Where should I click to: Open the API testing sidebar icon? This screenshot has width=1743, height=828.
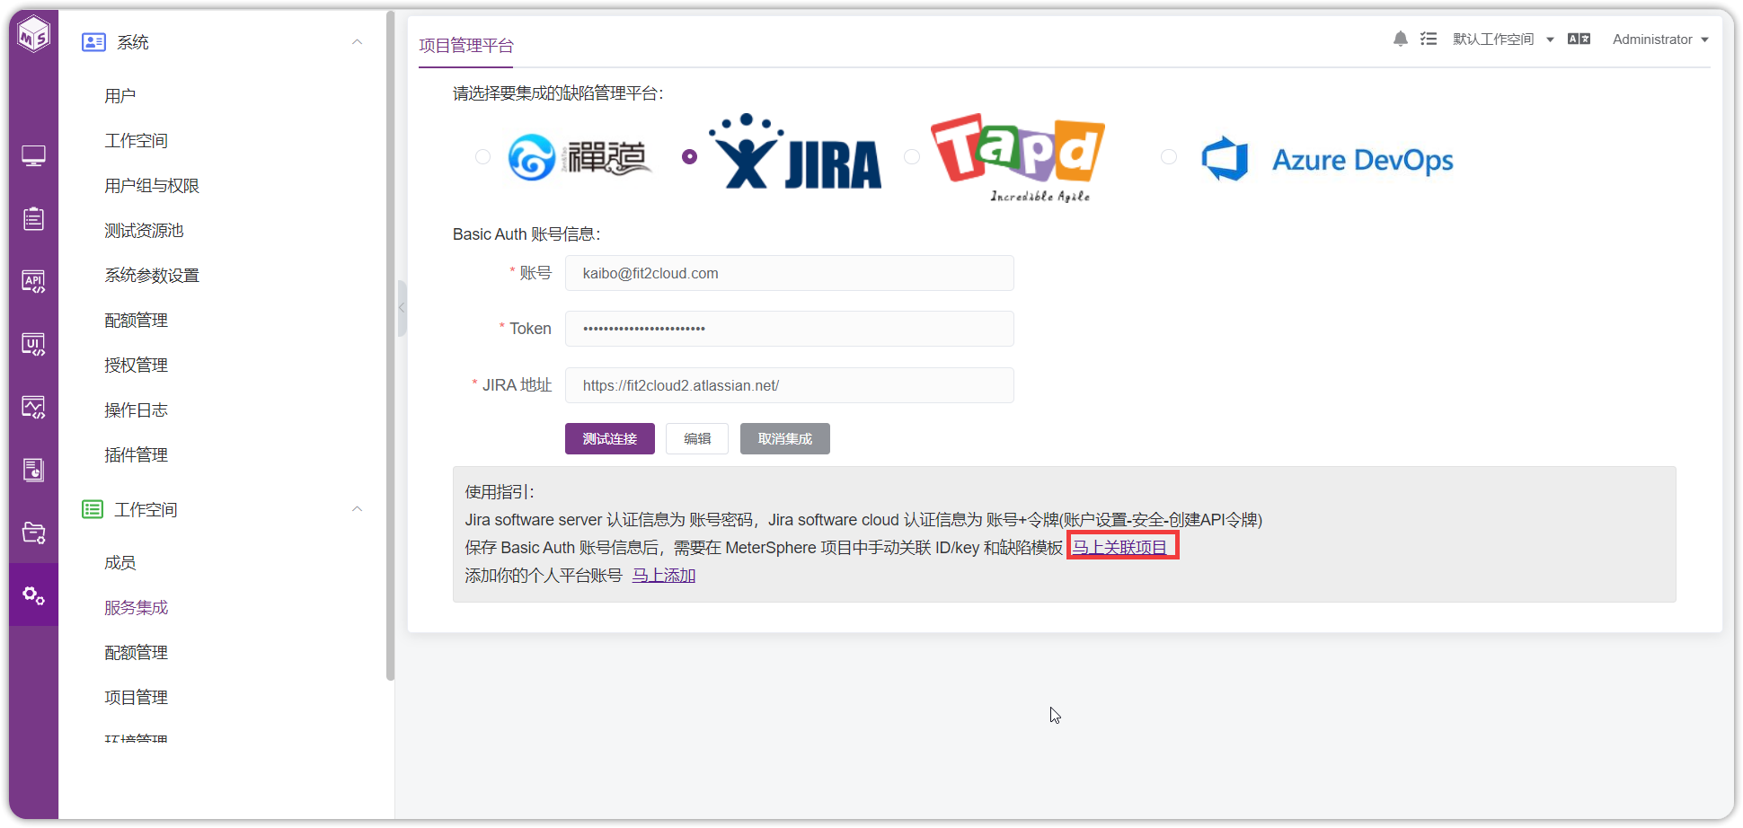(33, 281)
